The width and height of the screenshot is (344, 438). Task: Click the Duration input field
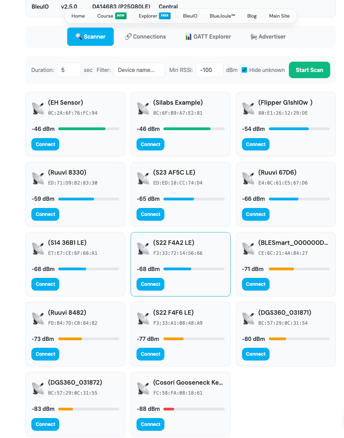[69, 70]
